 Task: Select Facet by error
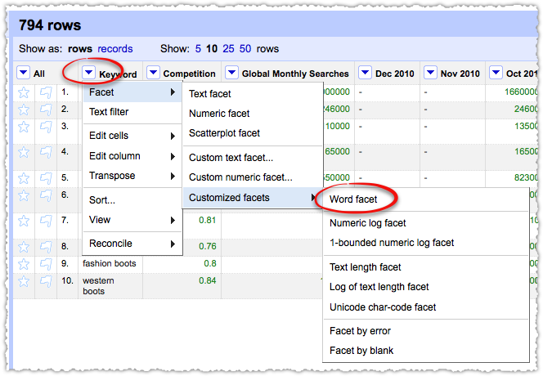[425, 331]
